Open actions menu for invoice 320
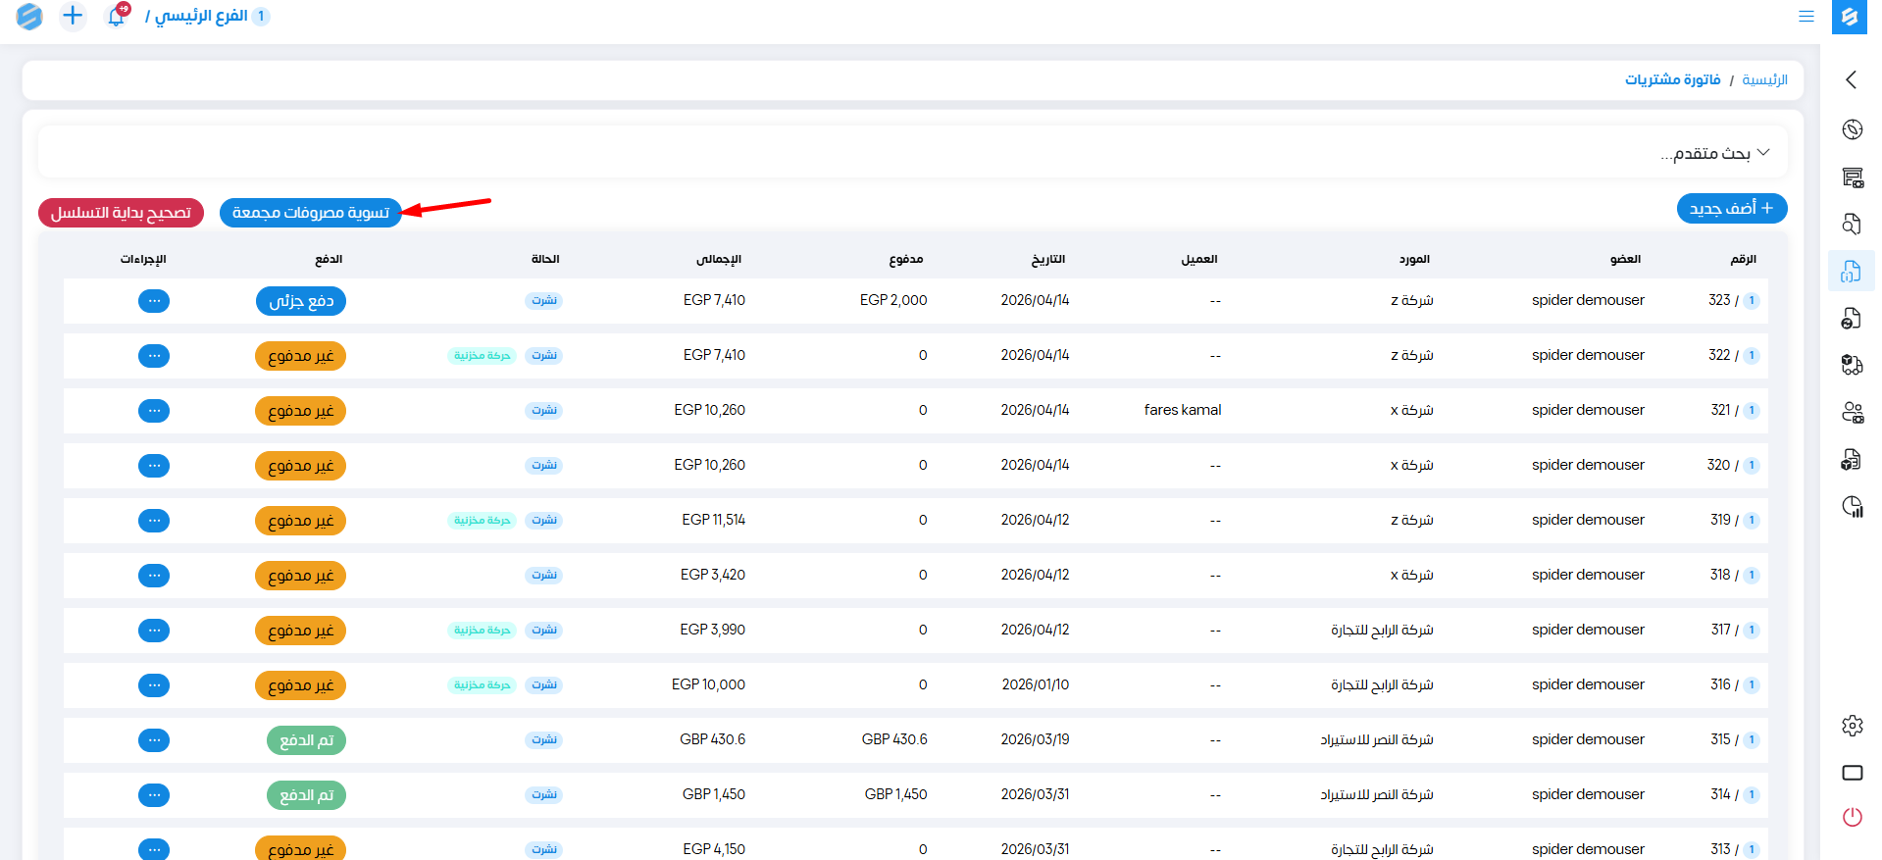 [154, 466]
